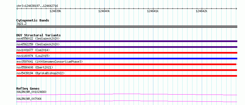Screen dimensions: 245x105
Task: Click the RefSeq Genes track title
Action: (x=28, y=89)
